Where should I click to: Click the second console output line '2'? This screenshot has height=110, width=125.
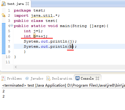[4, 96]
